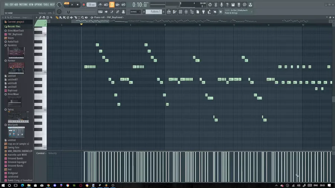Open the EDIT menu
Viewport: 335px width, 188px height.
[11, 4]
